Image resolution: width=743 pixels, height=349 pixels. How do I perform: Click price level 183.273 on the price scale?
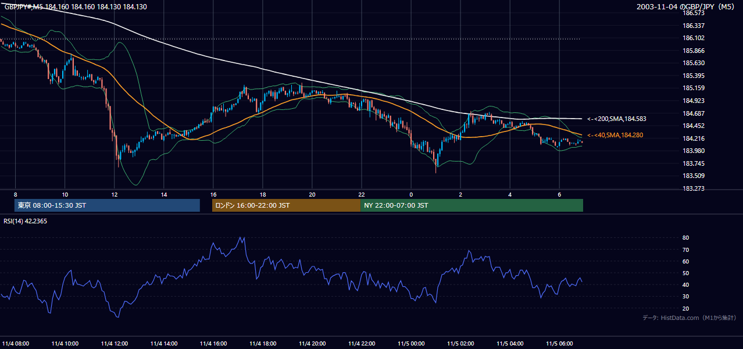point(694,188)
